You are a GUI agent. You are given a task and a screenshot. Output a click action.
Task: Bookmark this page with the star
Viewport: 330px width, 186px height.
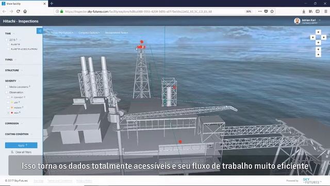272,11
